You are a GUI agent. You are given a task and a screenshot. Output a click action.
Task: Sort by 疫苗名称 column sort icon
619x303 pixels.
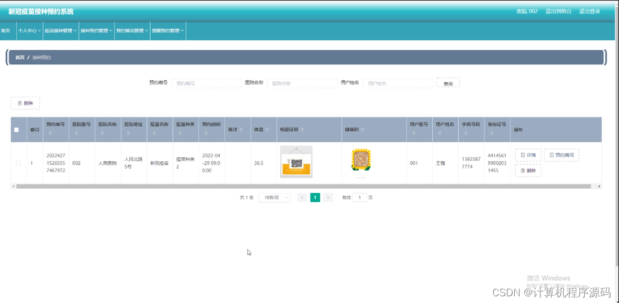click(x=154, y=133)
